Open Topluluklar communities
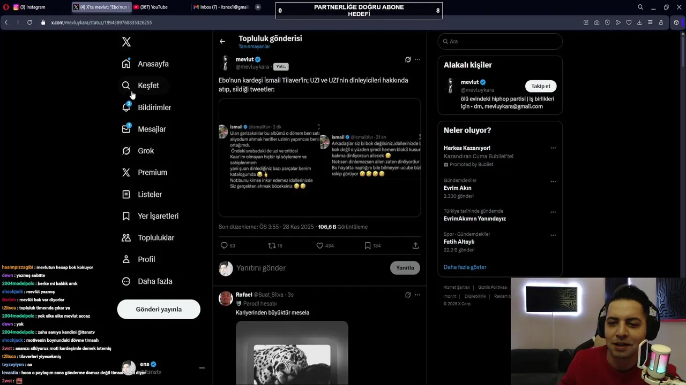This screenshot has height=385, width=686. 148,237
